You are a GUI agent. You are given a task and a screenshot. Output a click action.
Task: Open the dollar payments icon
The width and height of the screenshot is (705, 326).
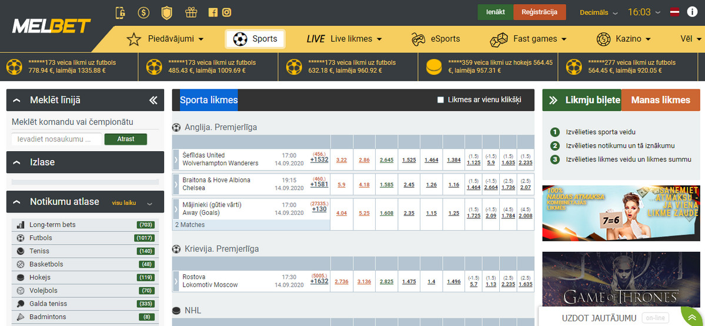coord(143,12)
